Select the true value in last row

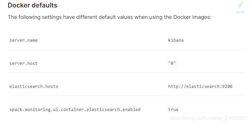(x=173, y=109)
